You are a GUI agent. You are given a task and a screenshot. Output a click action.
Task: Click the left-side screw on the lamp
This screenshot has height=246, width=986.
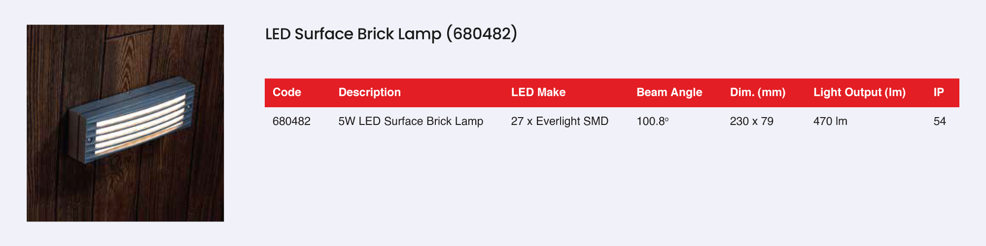pyautogui.click(x=89, y=141)
